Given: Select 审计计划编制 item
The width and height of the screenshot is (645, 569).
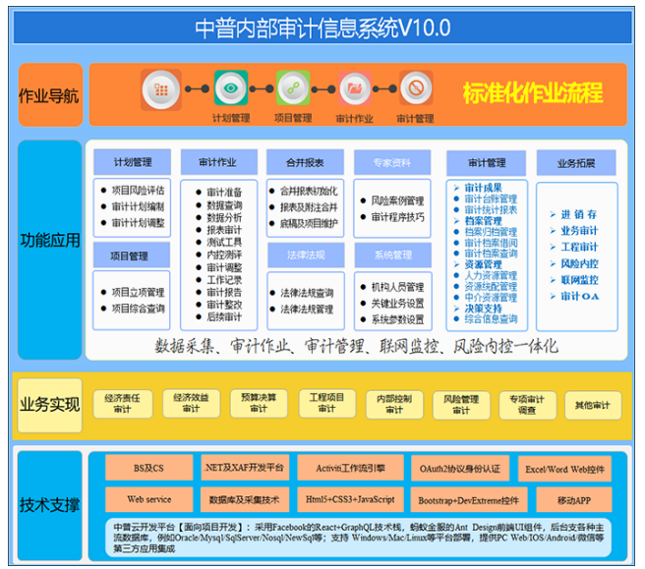Looking at the screenshot, I should point(138,206).
